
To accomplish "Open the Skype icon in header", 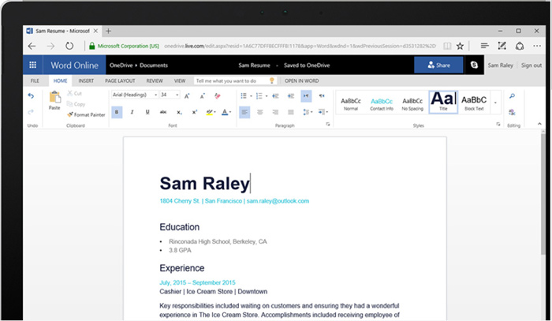I will click(474, 65).
